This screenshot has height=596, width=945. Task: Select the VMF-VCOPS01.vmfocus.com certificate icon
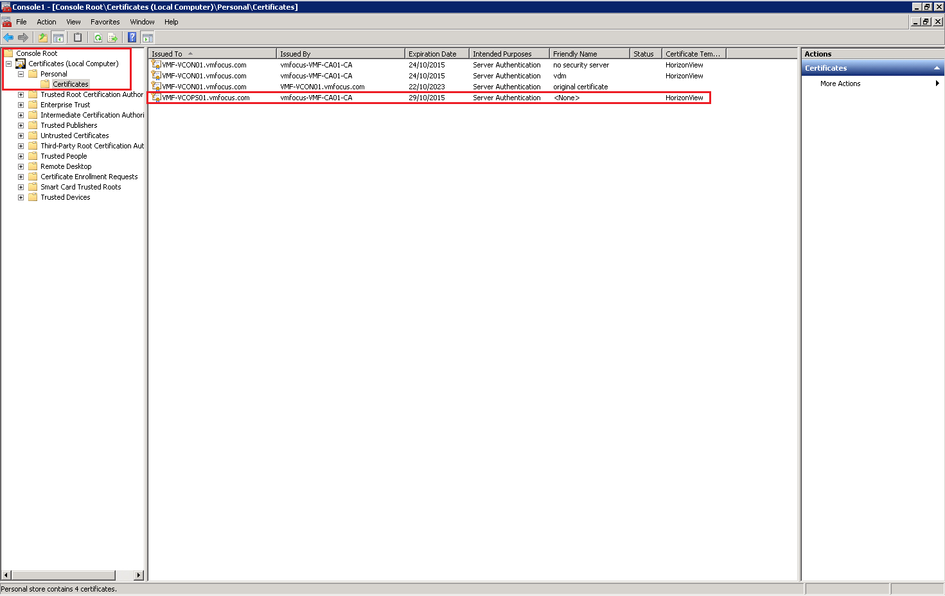155,98
